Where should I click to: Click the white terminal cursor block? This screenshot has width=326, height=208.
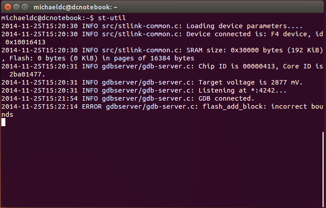tap(4, 122)
